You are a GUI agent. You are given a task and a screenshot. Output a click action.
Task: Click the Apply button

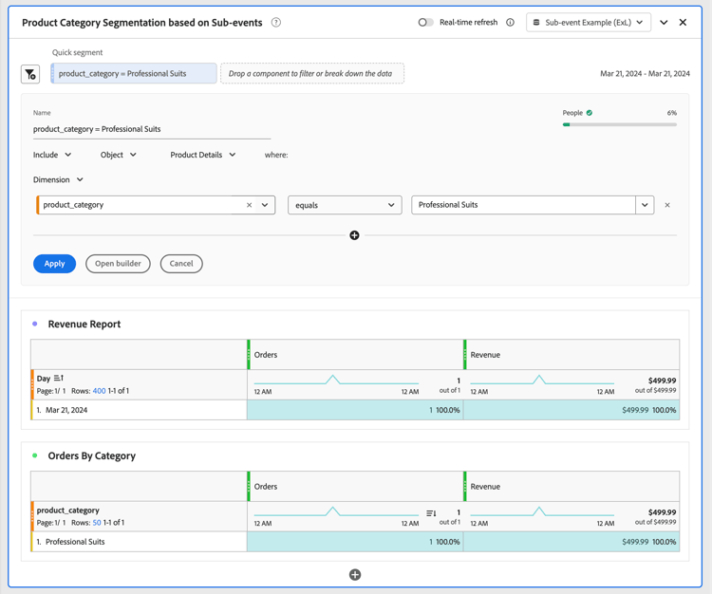click(x=54, y=264)
